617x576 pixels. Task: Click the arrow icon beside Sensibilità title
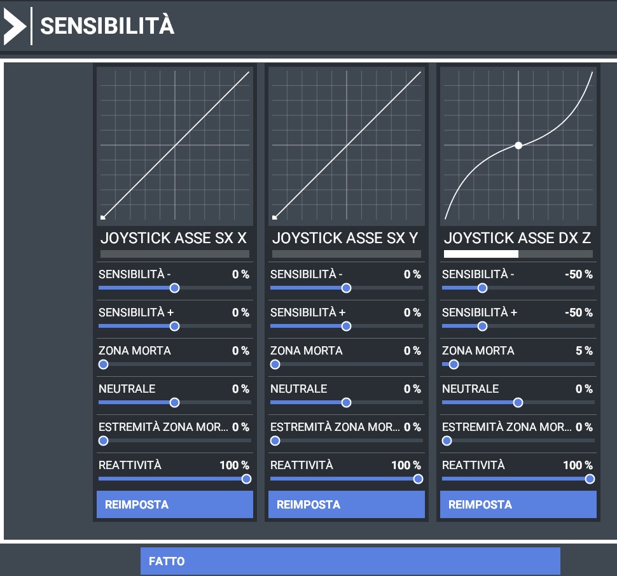tap(15, 26)
